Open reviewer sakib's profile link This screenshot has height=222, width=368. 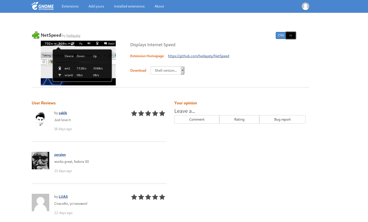[63, 113]
